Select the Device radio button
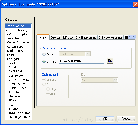Image resolution: width=138 pixels, height=125 pixels. click(x=44, y=61)
